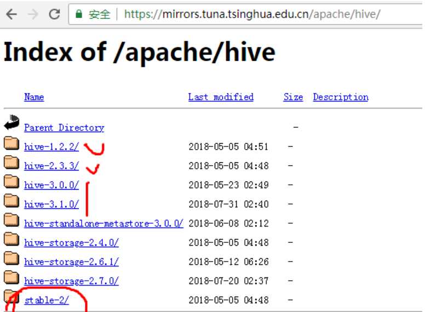Sort listing by Name column
This screenshot has width=425, height=312.
34,97
